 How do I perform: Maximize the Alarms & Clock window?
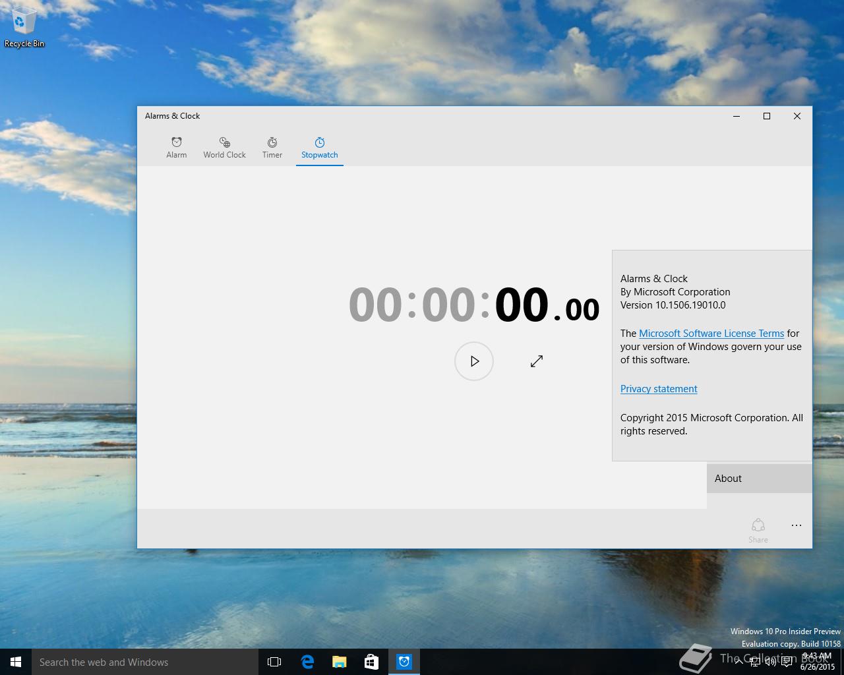[x=767, y=116]
